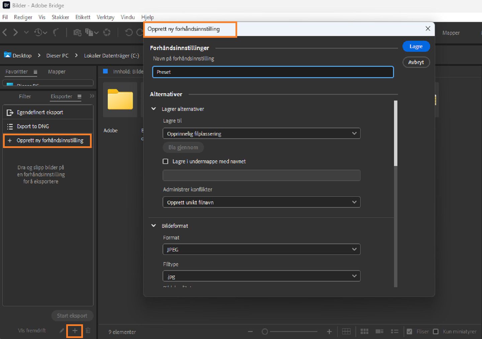Open the Vis menu
This screenshot has width=482, height=339.
pos(42,17)
